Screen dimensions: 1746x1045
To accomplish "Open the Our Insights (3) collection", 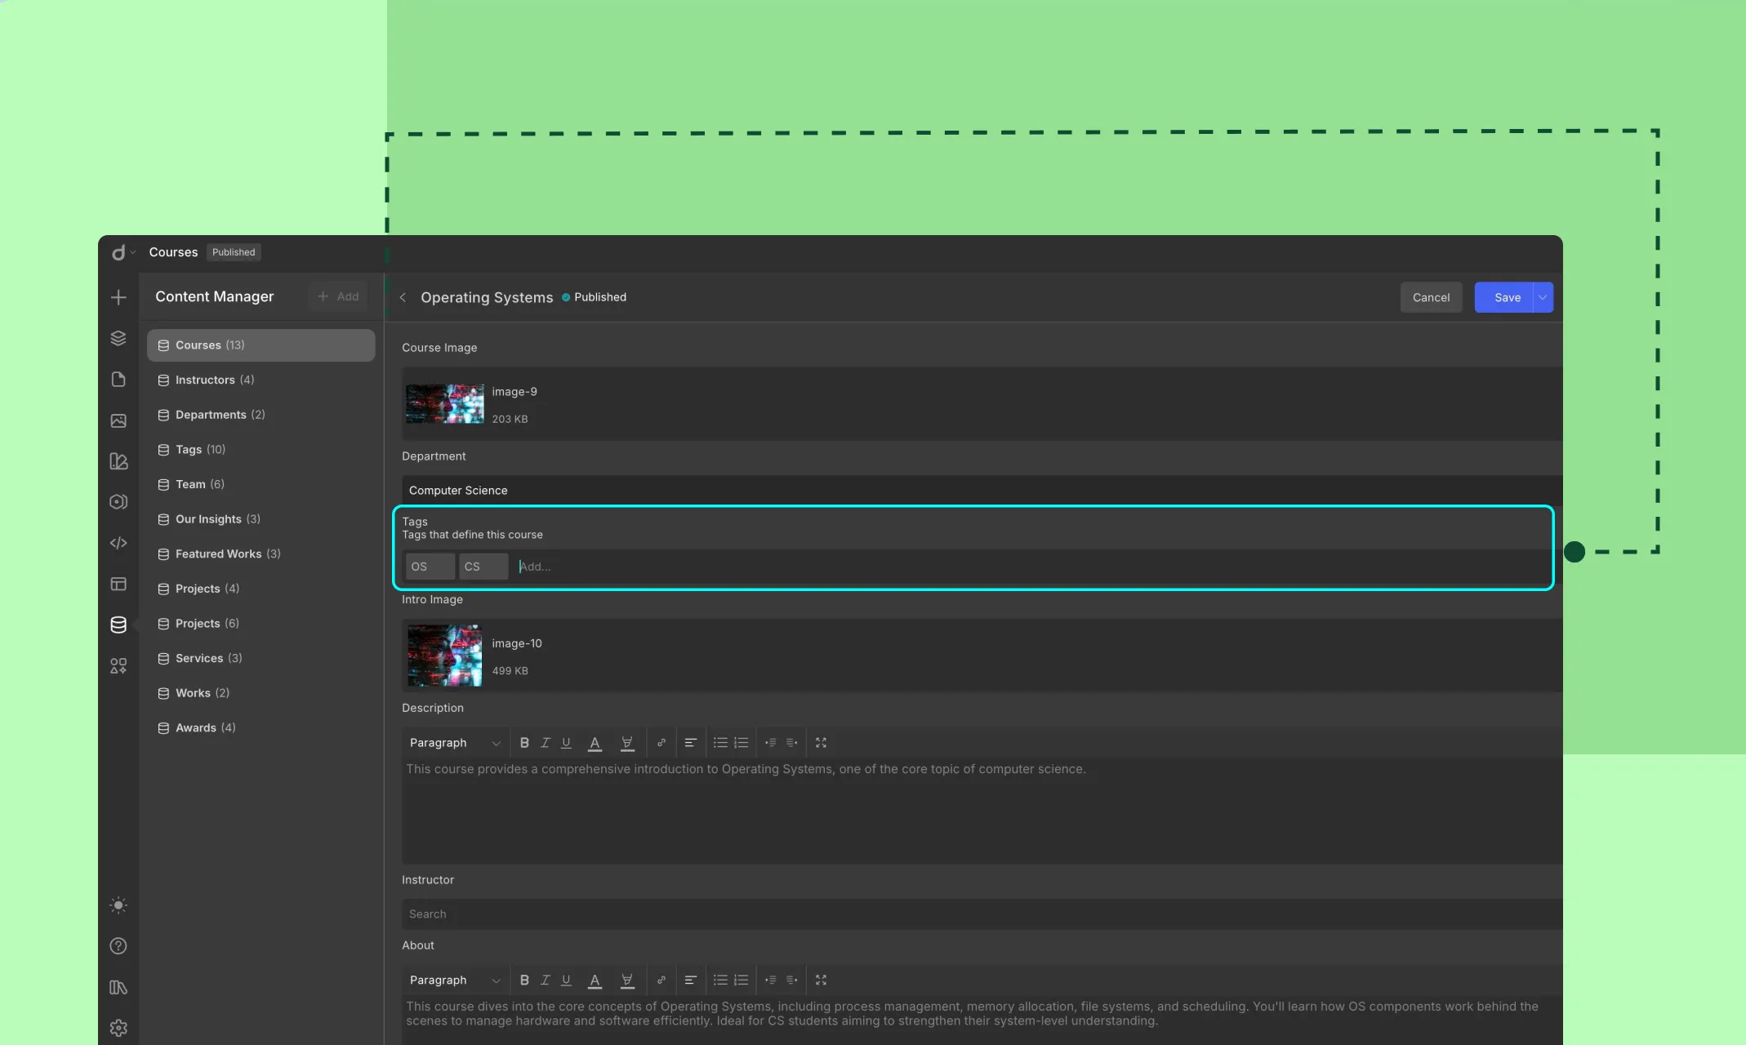I will [x=261, y=519].
